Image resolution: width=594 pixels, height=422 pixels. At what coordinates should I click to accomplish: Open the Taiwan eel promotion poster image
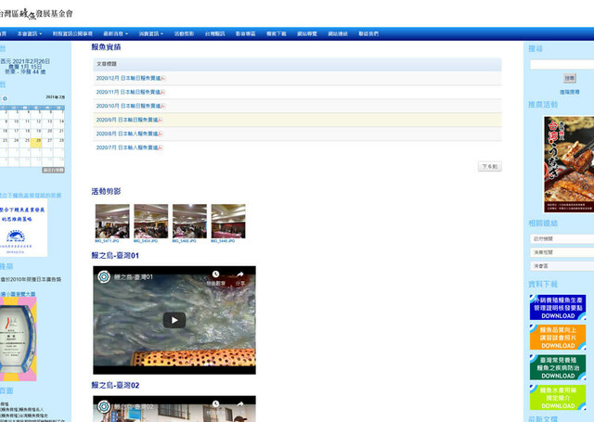click(569, 165)
